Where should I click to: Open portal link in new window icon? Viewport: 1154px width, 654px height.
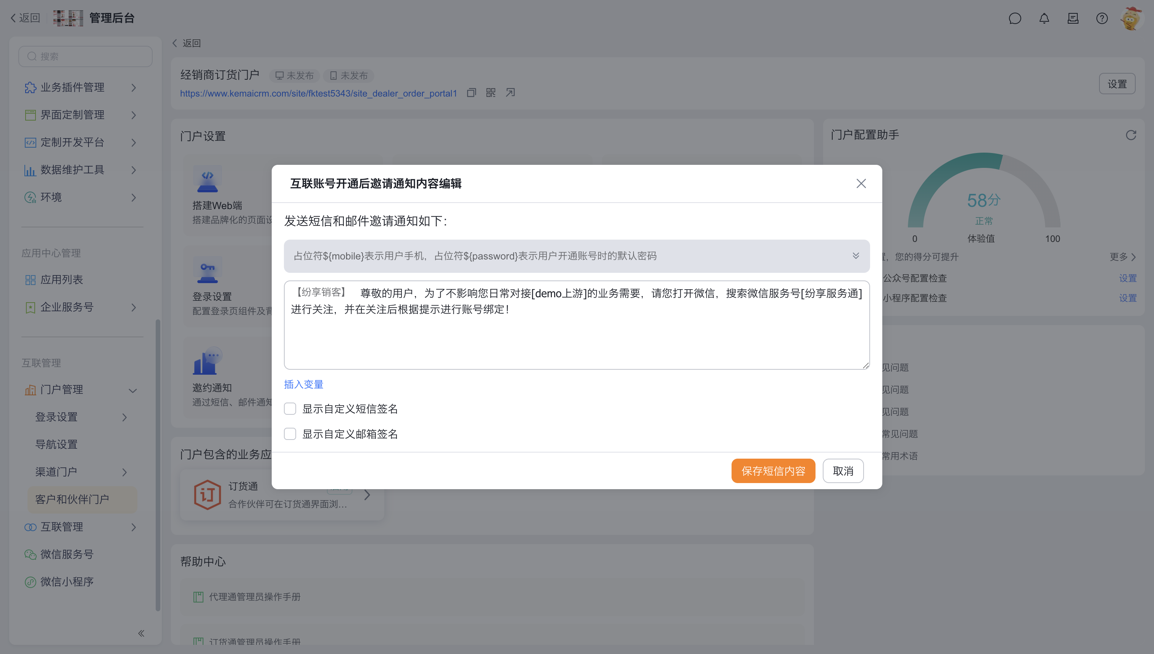click(510, 93)
